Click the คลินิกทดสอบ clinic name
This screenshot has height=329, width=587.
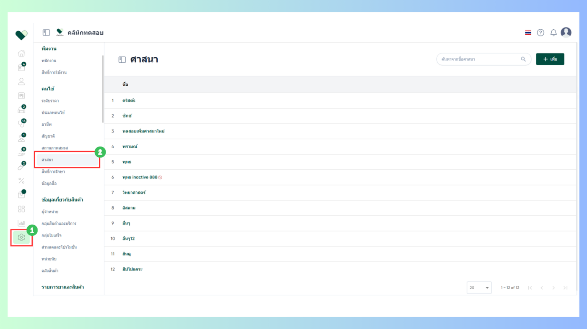(86, 33)
